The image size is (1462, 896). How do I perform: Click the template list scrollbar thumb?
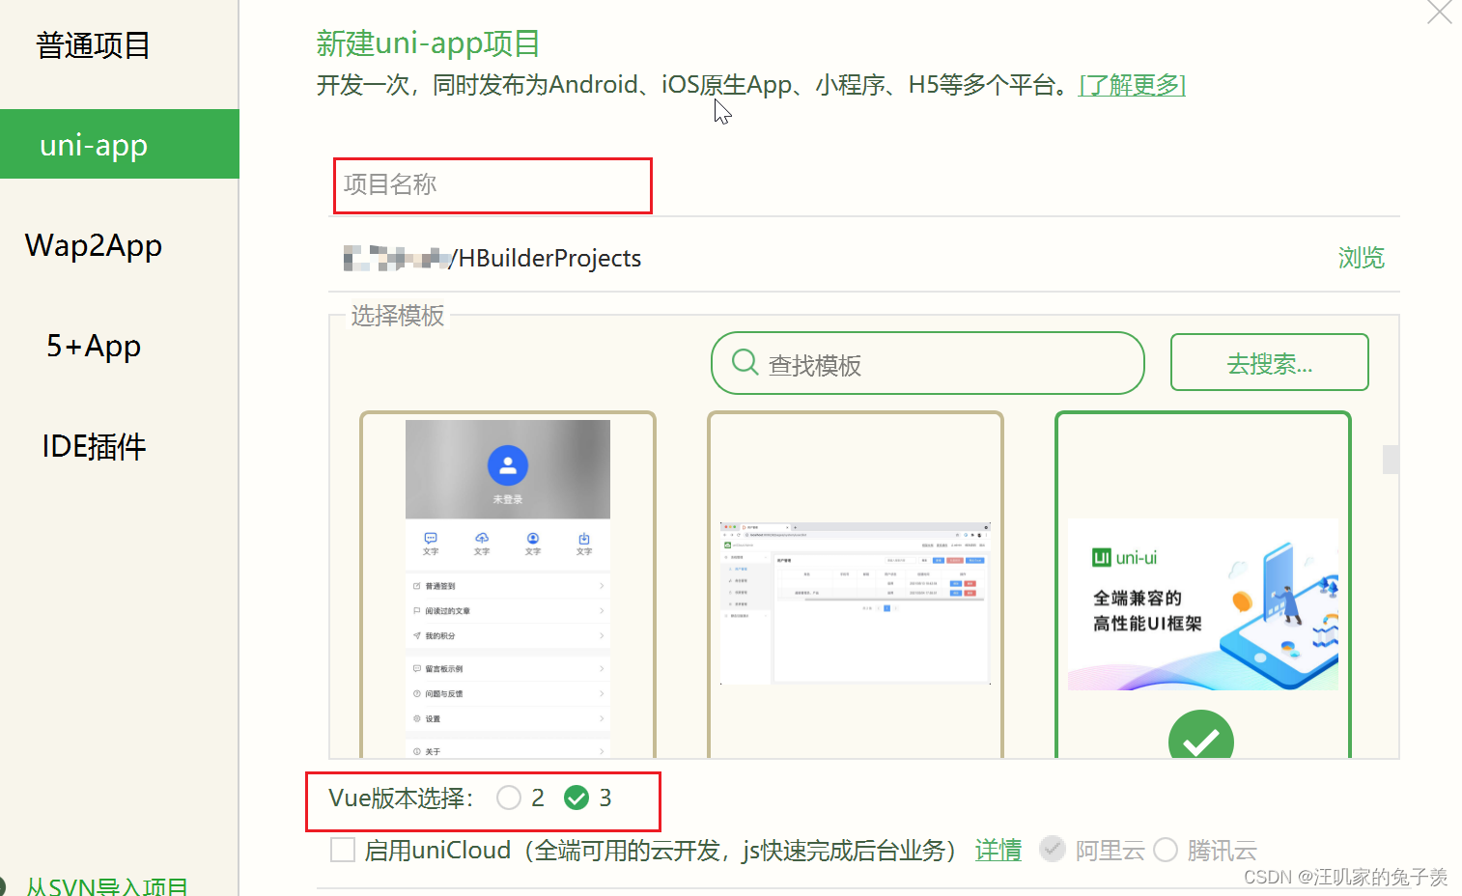(1391, 460)
